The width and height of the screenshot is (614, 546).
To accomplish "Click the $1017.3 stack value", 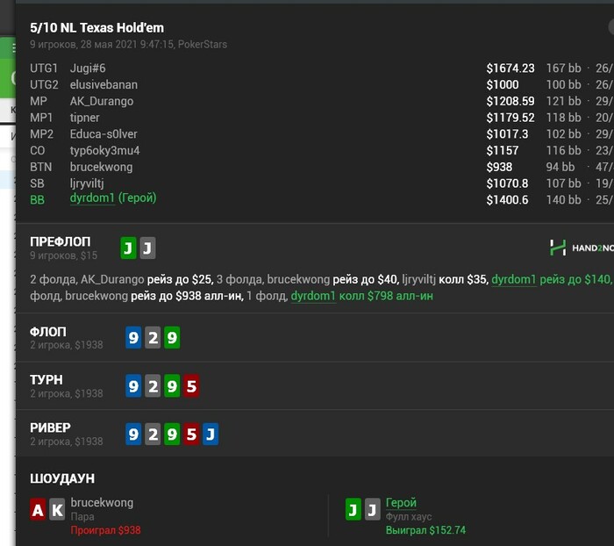I will pyautogui.click(x=507, y=134).
